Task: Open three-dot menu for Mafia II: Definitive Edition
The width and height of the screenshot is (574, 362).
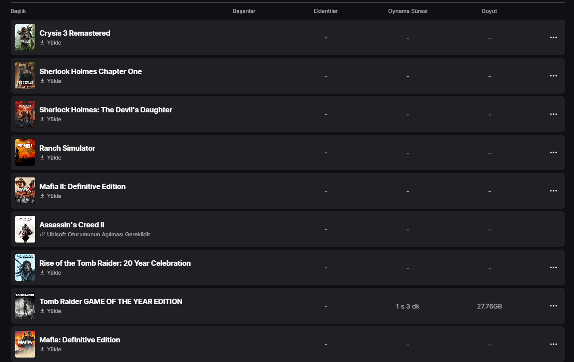Action: 554,191
